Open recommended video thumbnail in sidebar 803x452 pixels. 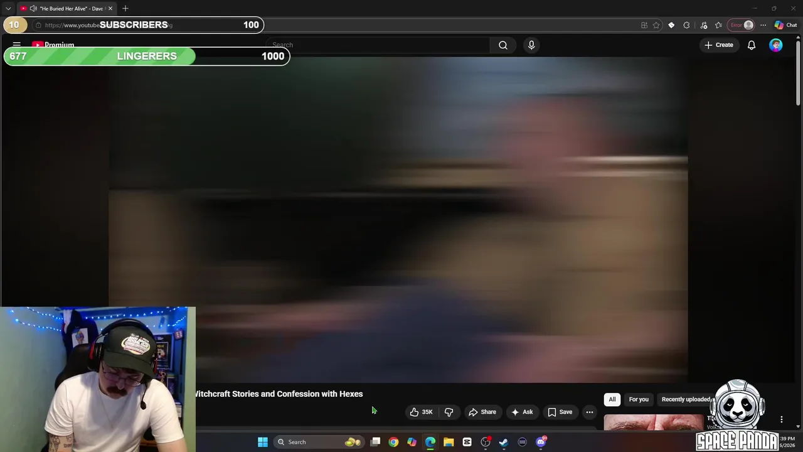coord(654,422)
